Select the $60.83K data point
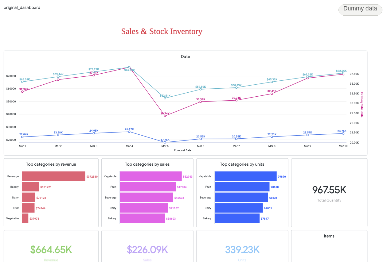The image size is (387, 262). [236, 87]
